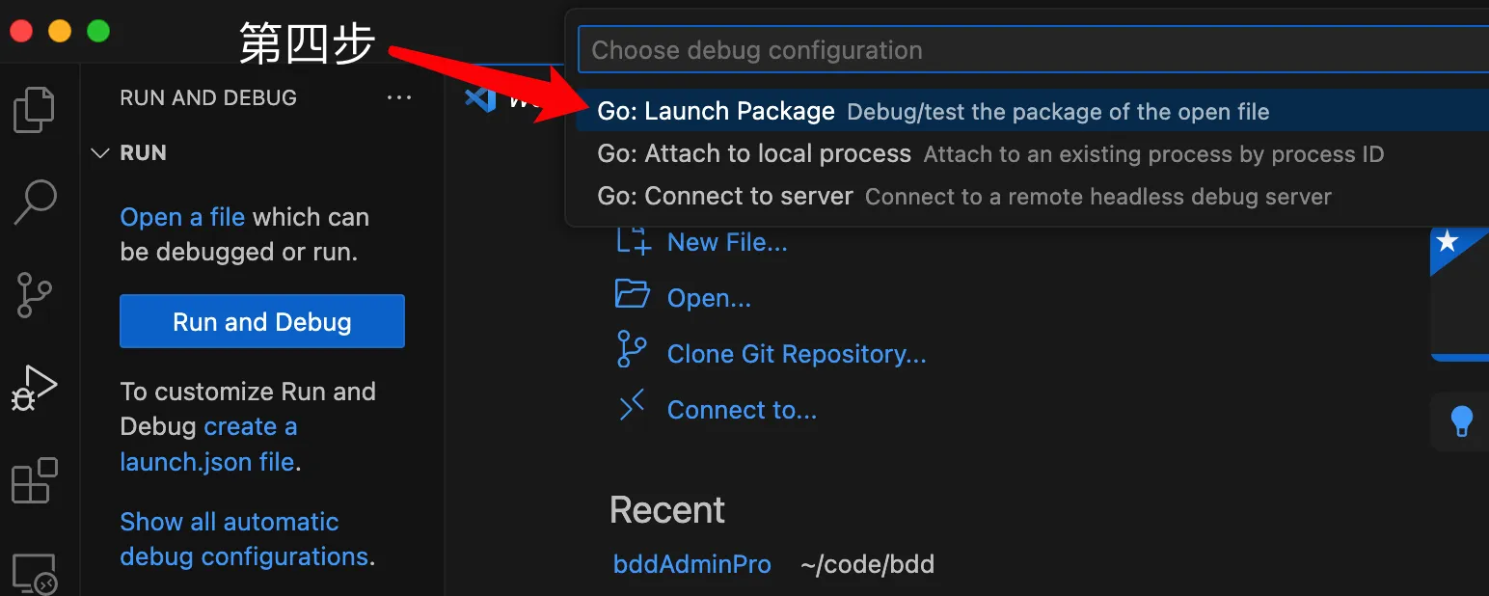Select the Run and Debug activity icon
Screen dimensions: 1489x596
point(35,389)
